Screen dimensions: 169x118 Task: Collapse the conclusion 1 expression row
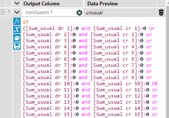17,12
